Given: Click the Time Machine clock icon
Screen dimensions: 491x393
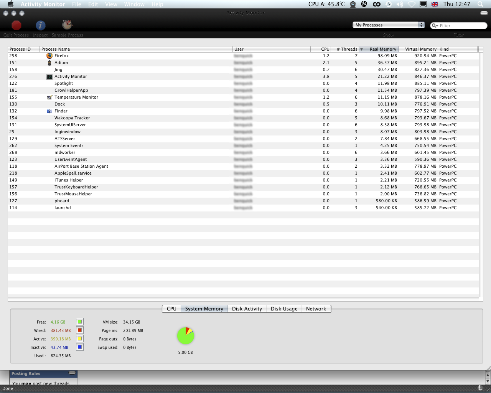Looking at the screenshot, I should (x=389, y=4).
